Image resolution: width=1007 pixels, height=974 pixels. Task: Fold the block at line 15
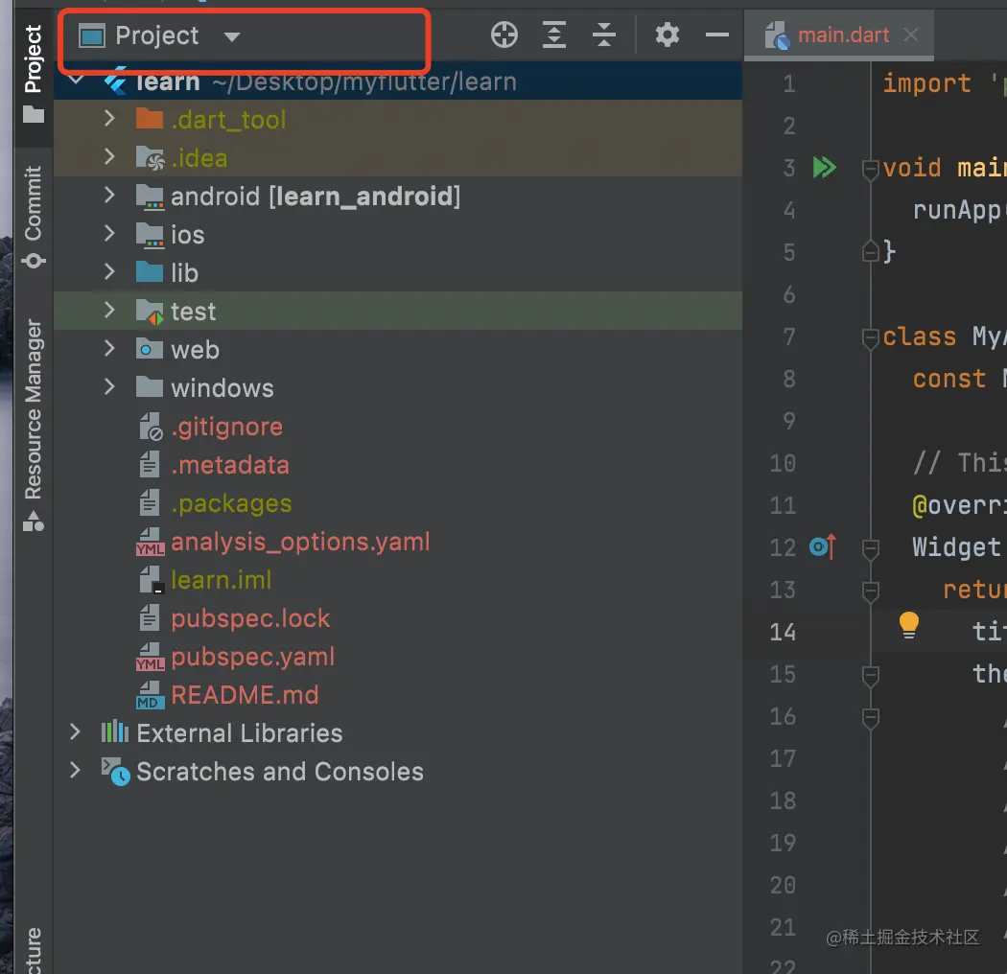(x=870, y=676)
